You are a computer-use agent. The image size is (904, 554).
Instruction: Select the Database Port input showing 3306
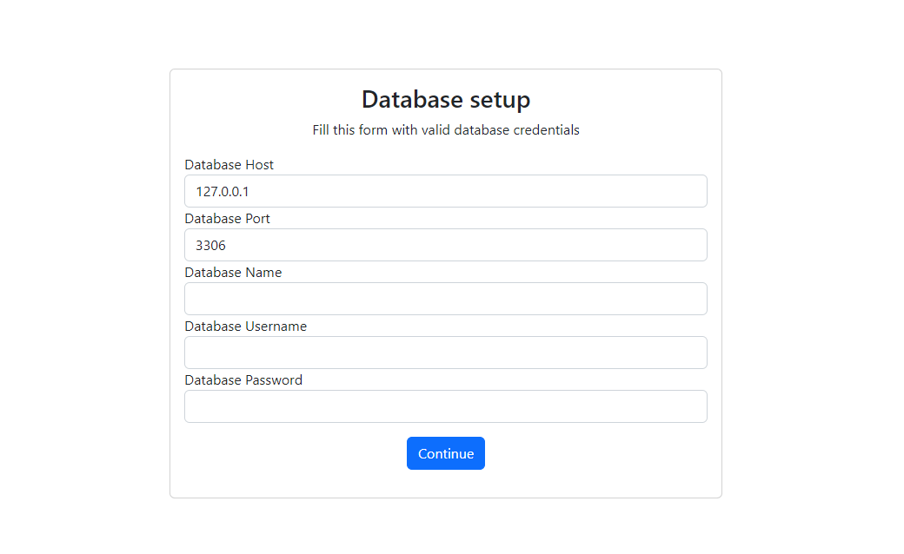pos(445,245)
